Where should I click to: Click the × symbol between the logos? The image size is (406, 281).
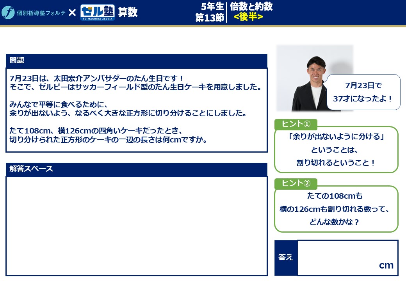[72, 12]
